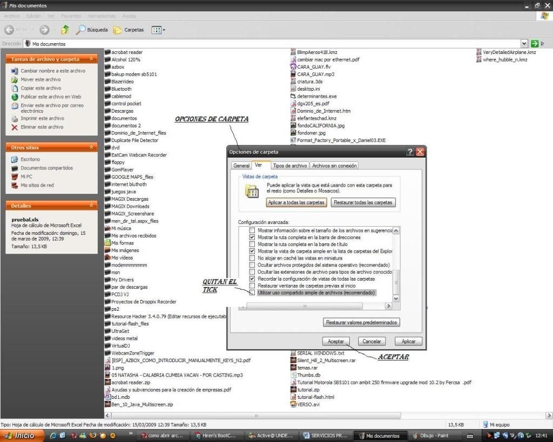Toggle Mostrar información sobre el tamaño checkbox
The height and width of the screenshot is (442, 553).
point(252,230)
